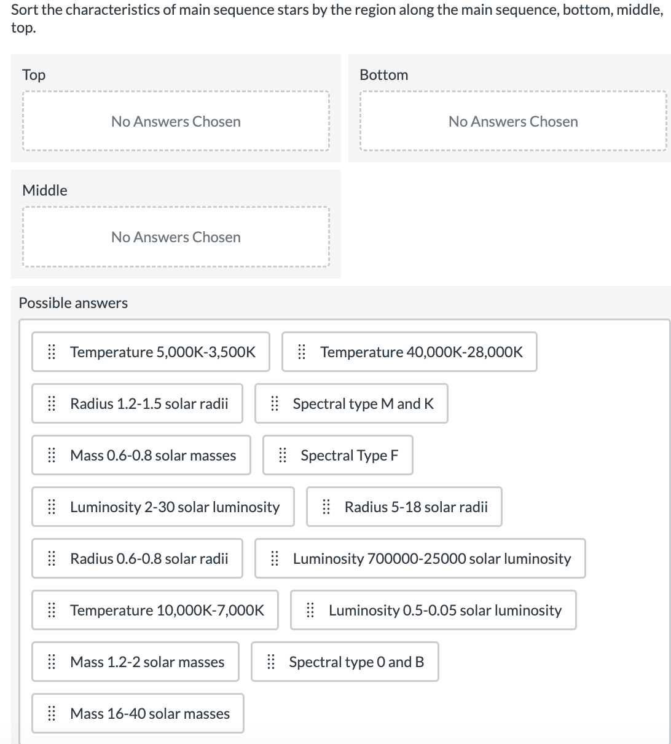Click the Possible answers heading
671x744 pixels.
74,303
